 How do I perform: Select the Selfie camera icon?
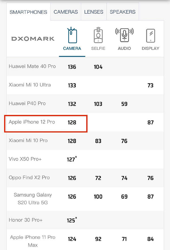click(98, 35)
